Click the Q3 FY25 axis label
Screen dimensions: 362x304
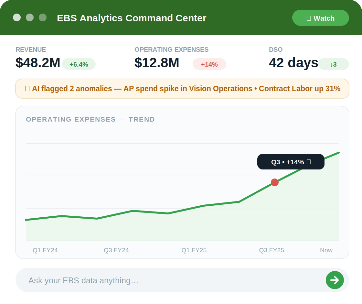(x=271, y=250)
